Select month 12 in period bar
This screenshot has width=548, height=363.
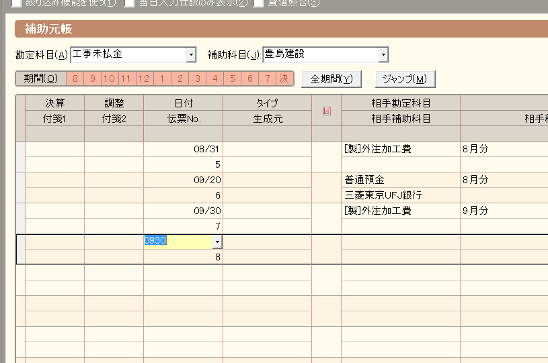point(144,79)
